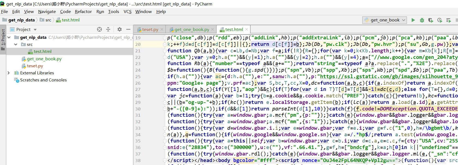Click the External Libraries label

click(37, 73)
